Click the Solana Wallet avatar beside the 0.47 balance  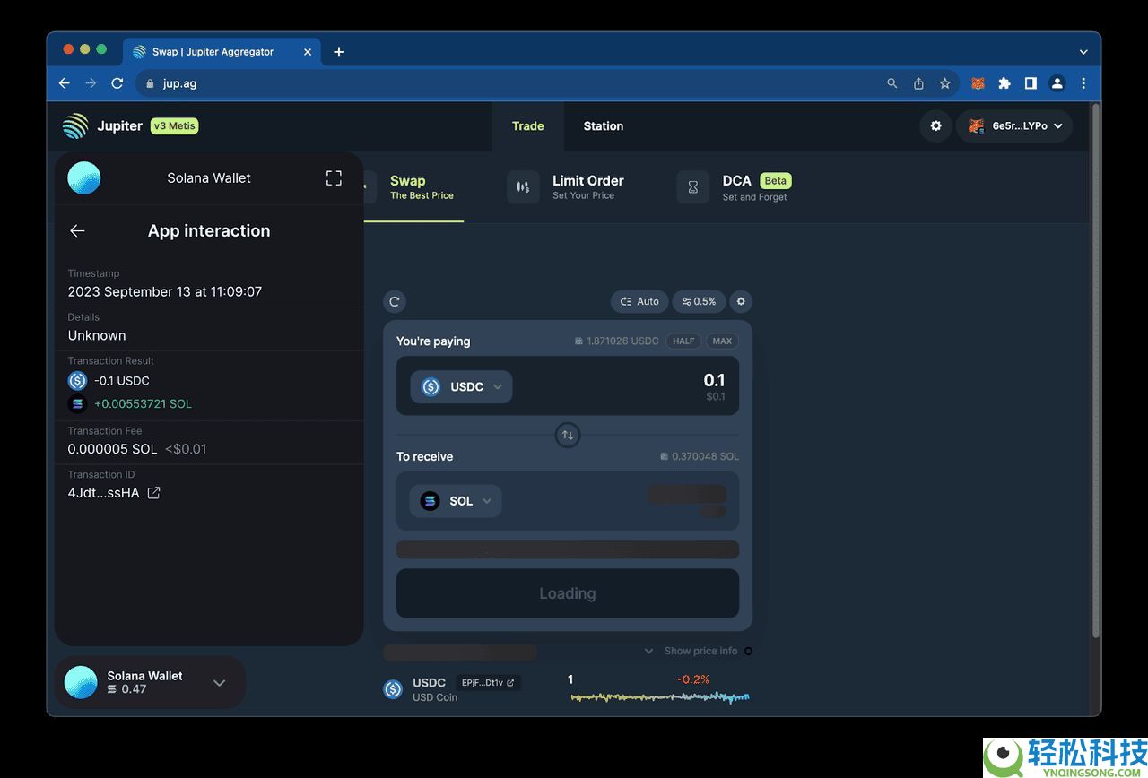click(x=81, y=683)
